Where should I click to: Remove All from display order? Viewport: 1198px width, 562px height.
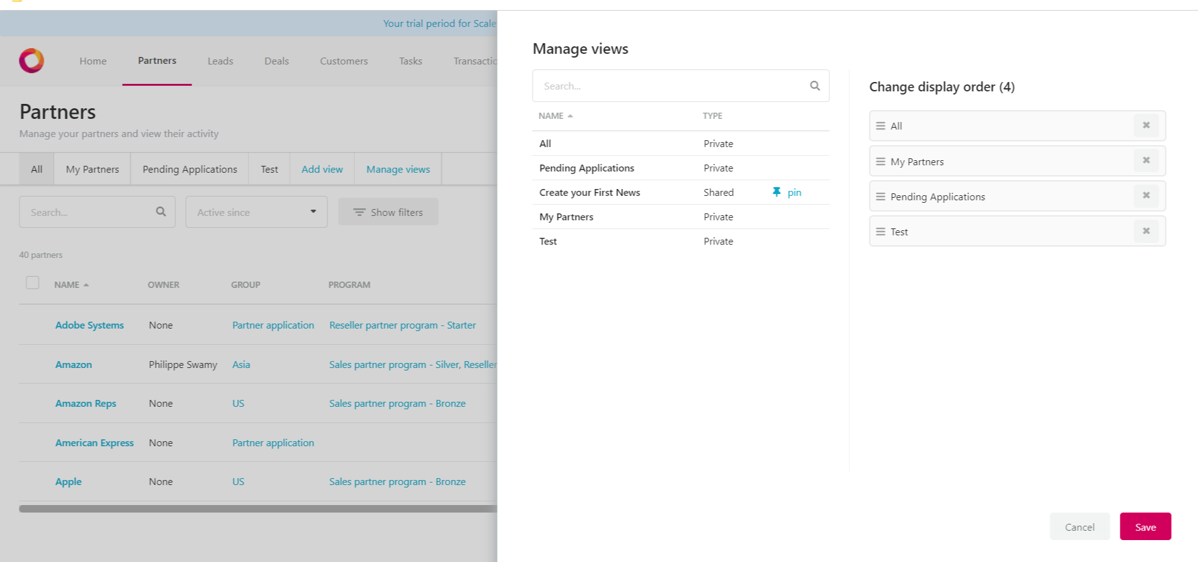[x=1146, y=125]
